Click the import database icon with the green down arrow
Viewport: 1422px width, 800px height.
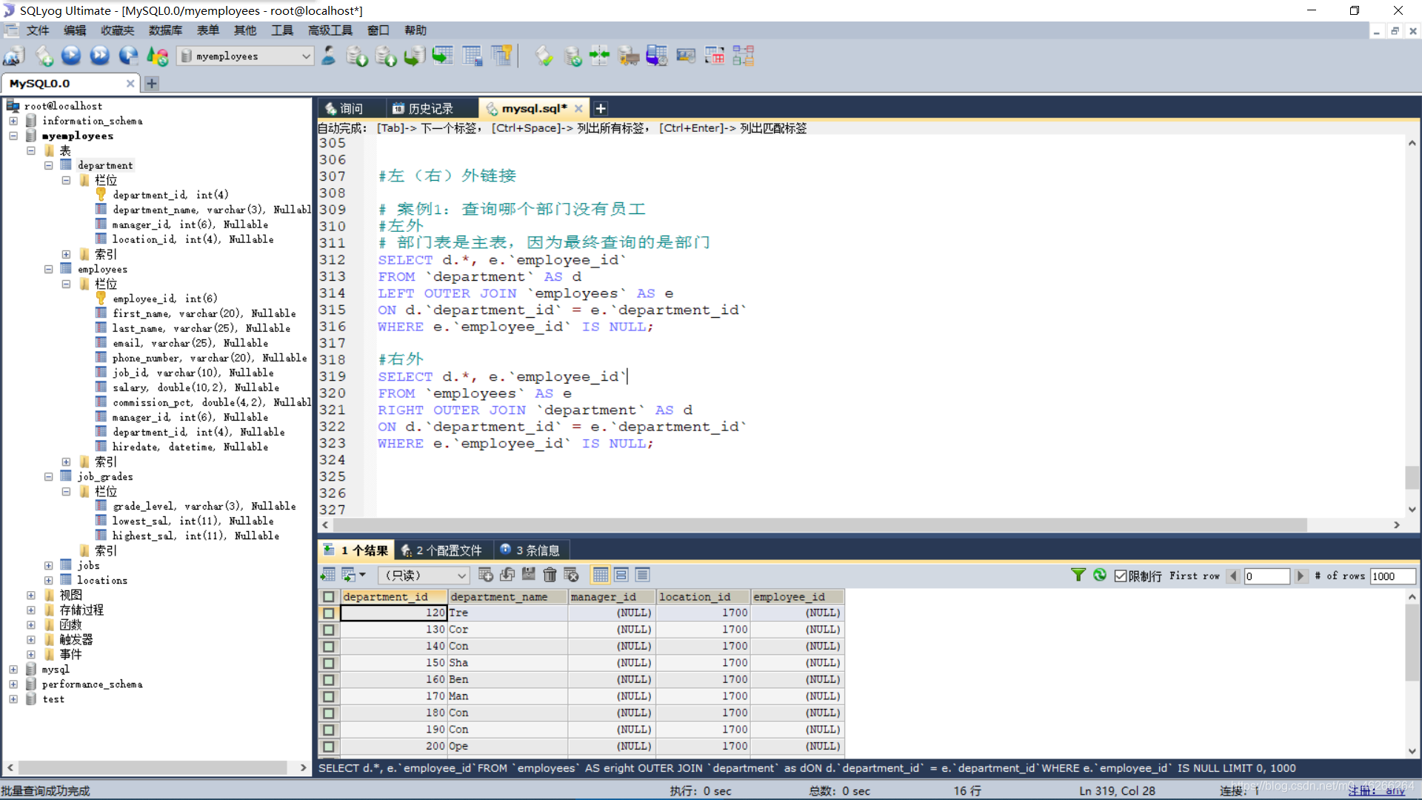[357, 56]
